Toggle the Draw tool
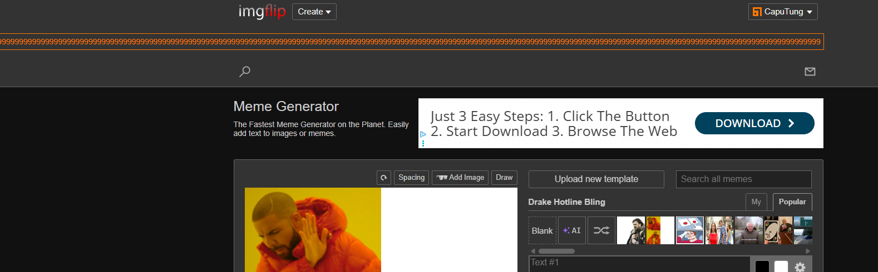This screenshot has height=272, width=878. (504, 178)
